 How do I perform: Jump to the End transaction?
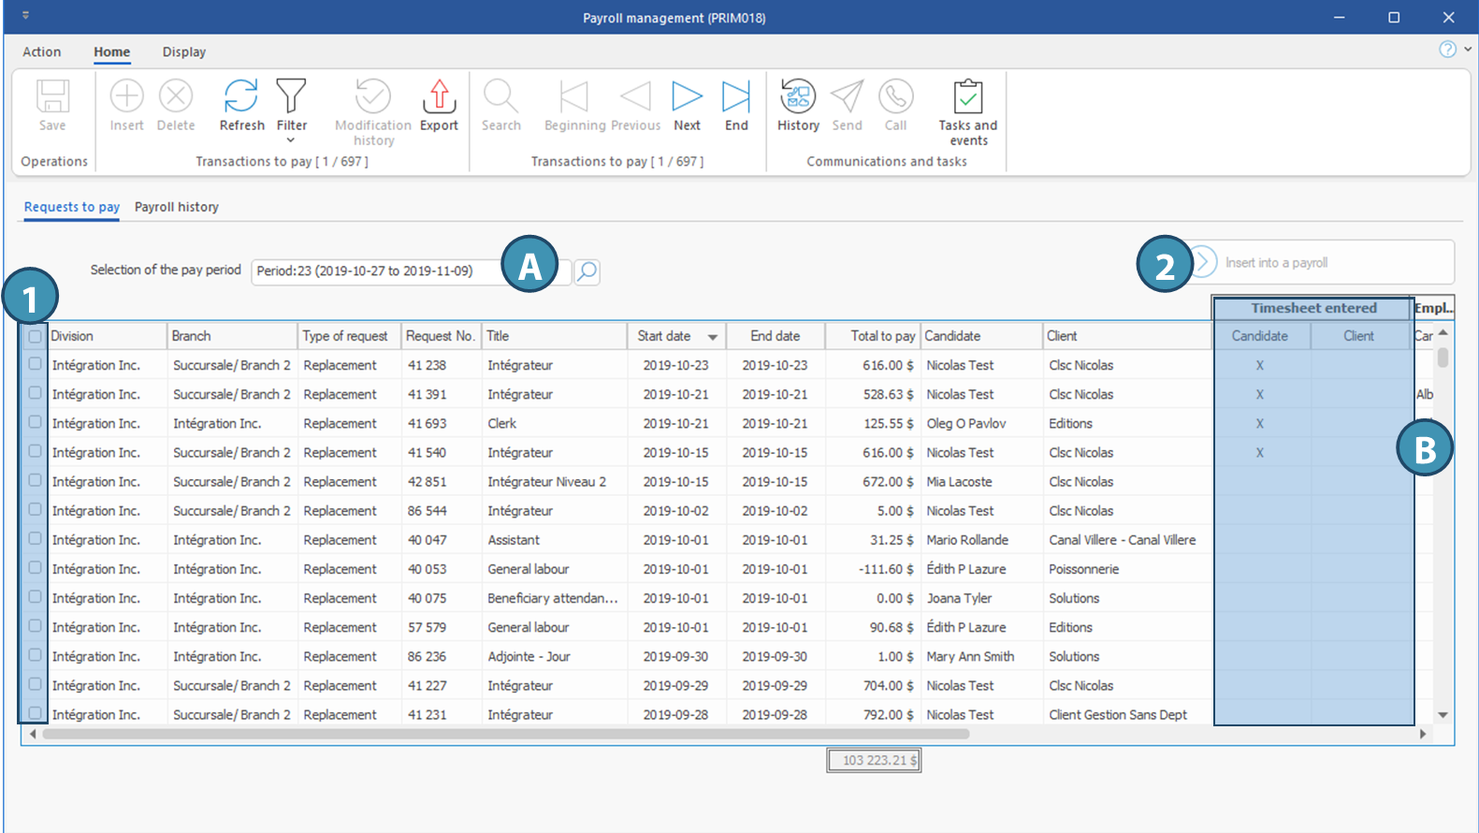coord(736,97)
